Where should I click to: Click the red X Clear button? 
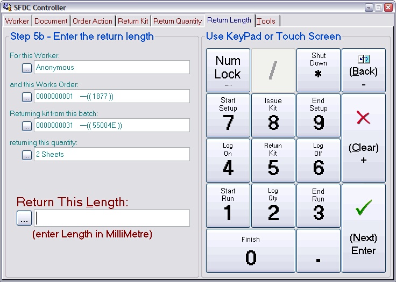tap(364, 138)
